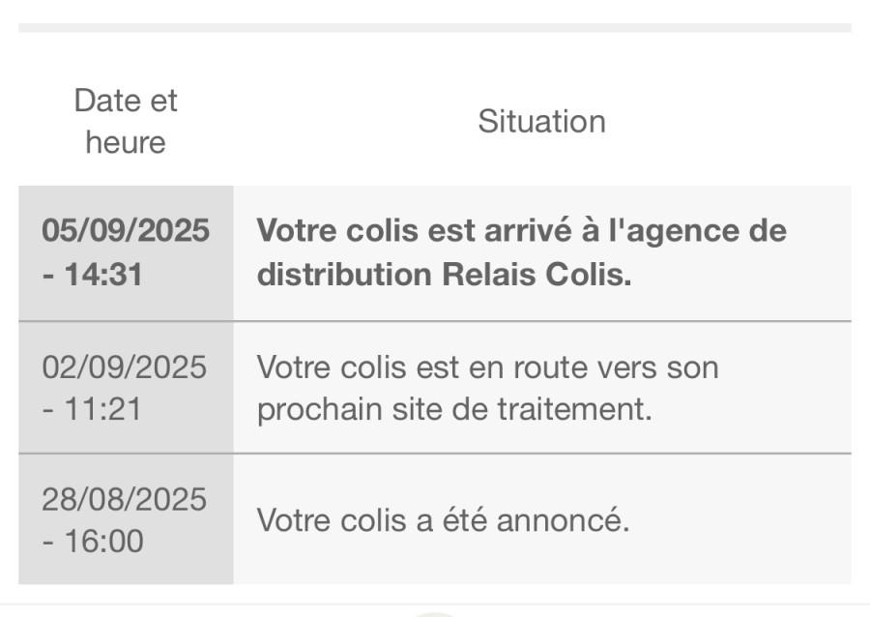The width and height of the screenshot is (870, 617).
Task: Click the word "heure" in the header
Action: (126, 142)
